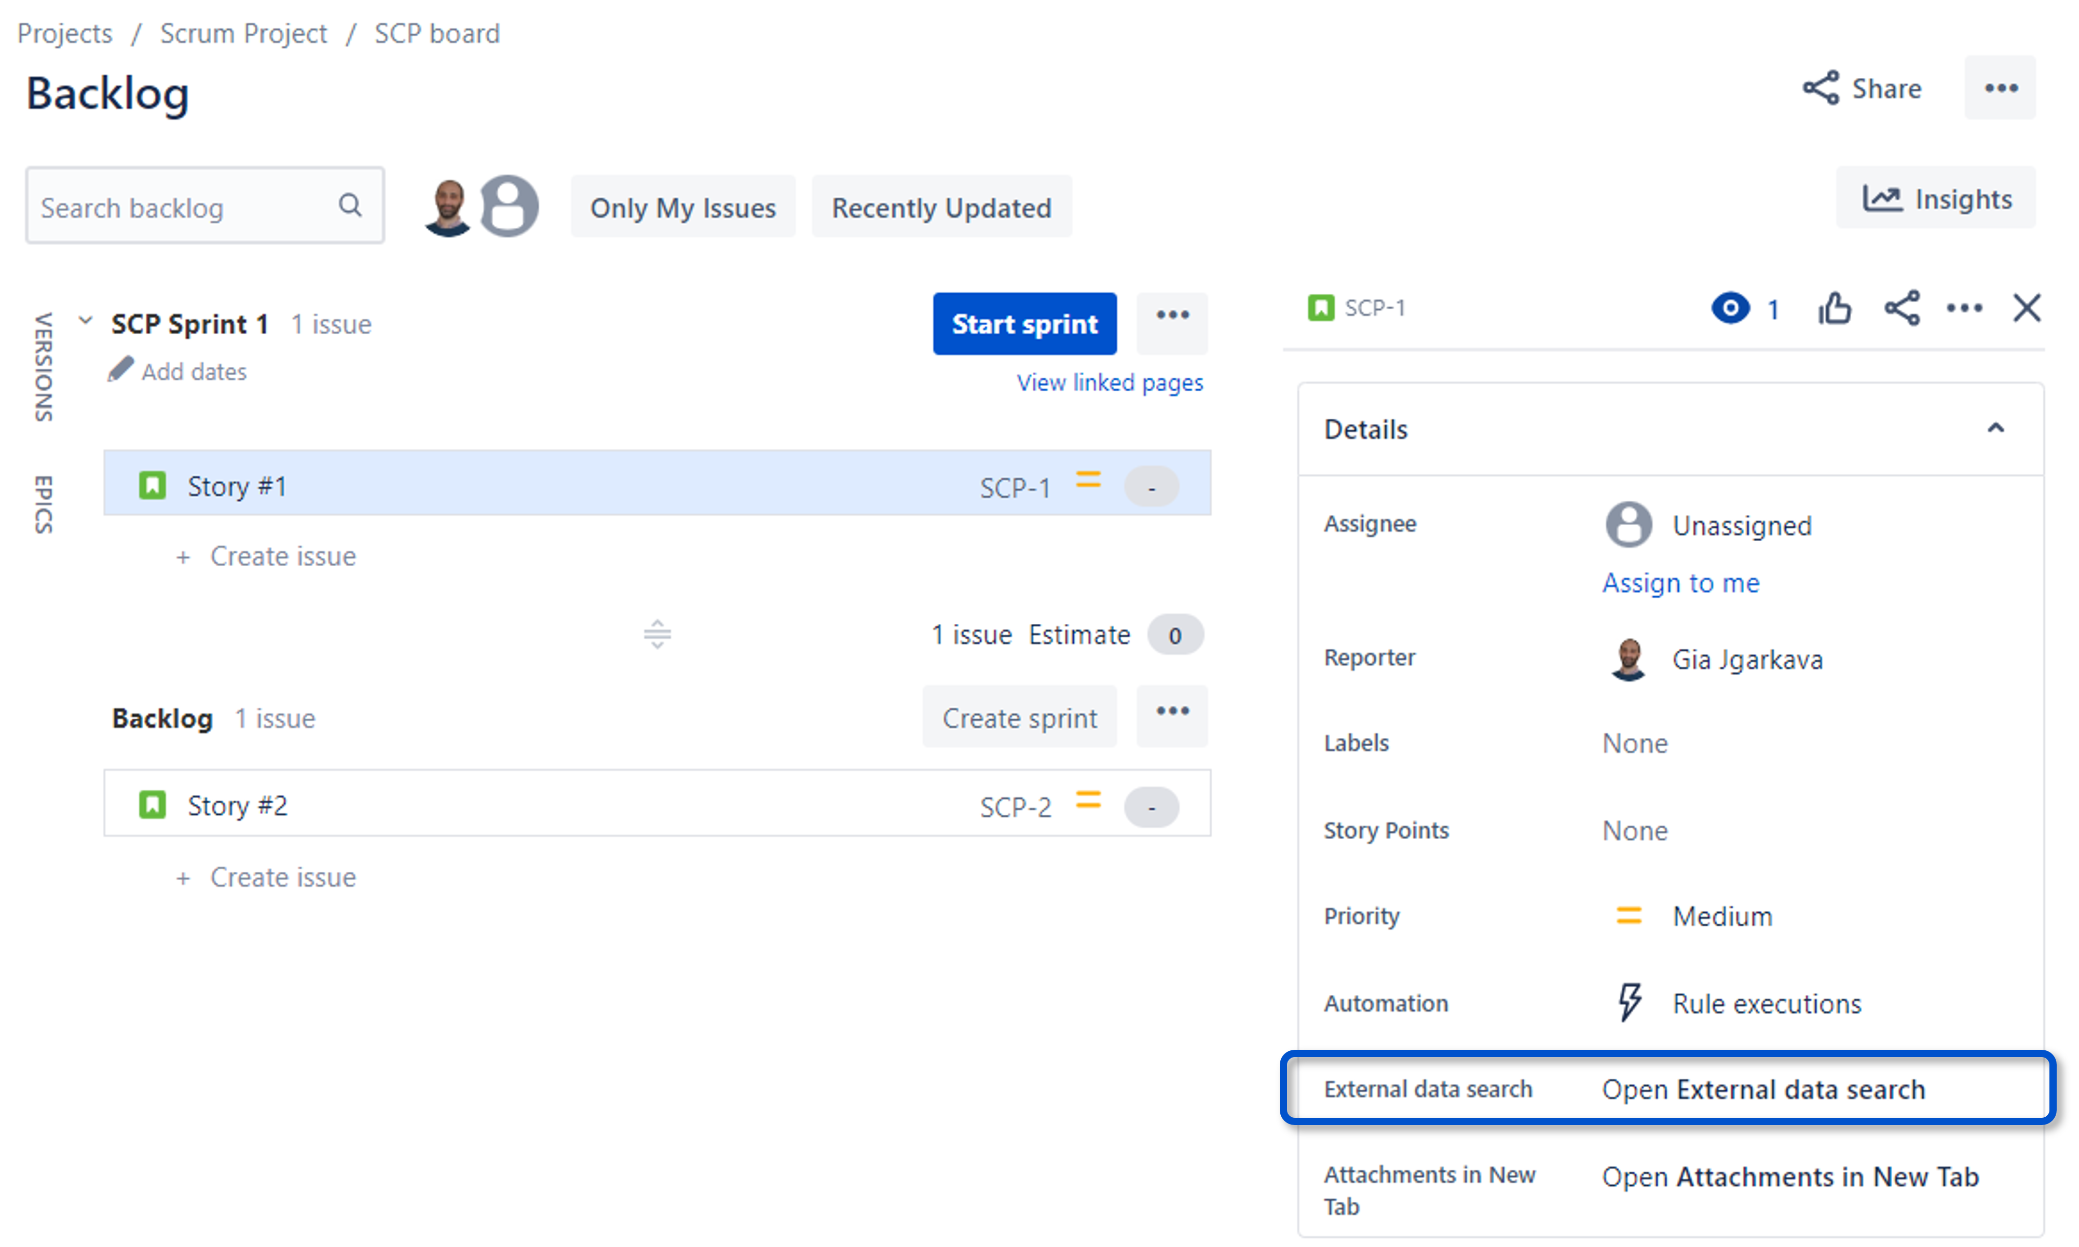Toggle the Recently Updated filter
Screen dimensions: 2079x1247
pyautogui.click(x=941, y=207)
